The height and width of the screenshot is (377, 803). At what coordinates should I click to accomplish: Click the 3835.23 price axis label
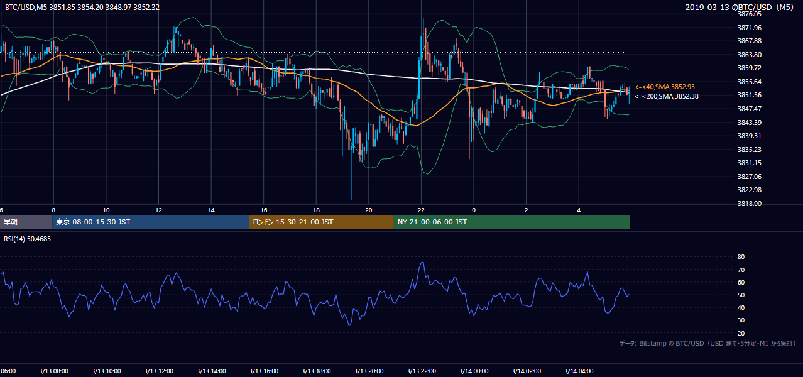point(750,150)
